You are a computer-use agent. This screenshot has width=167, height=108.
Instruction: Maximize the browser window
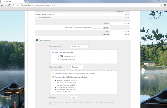(x=159, y=1)
